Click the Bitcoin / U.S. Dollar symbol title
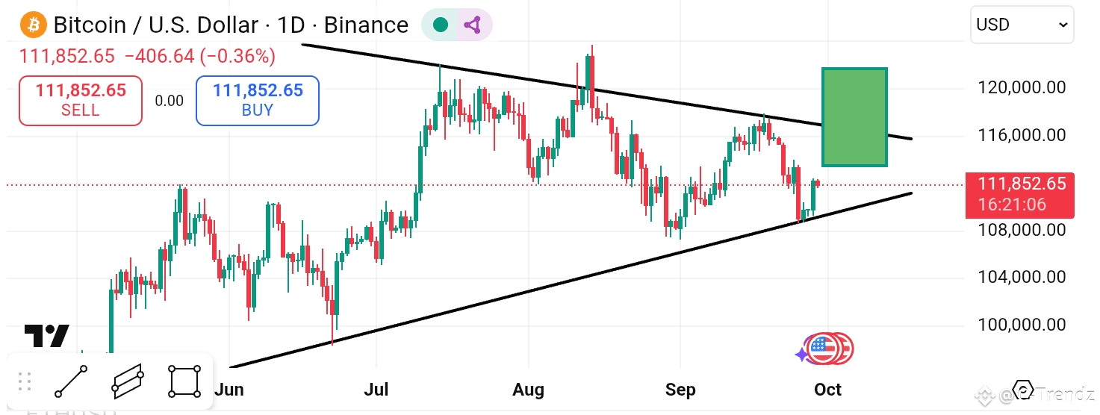Viewport: 1100px width, 415px height. click(231, 25)
